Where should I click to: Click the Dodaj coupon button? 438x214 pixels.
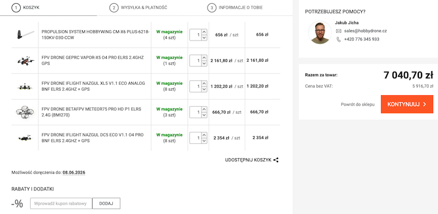106,204
